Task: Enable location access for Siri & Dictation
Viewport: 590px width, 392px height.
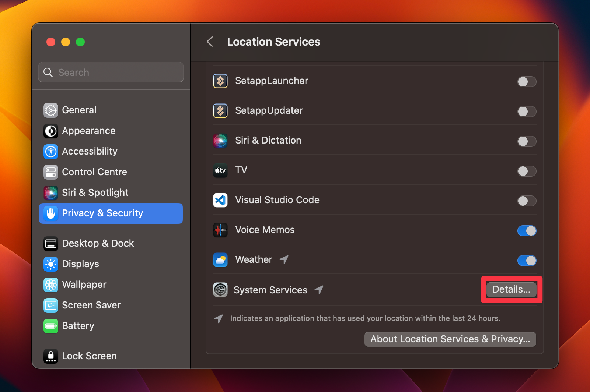Action: point(527,141)
